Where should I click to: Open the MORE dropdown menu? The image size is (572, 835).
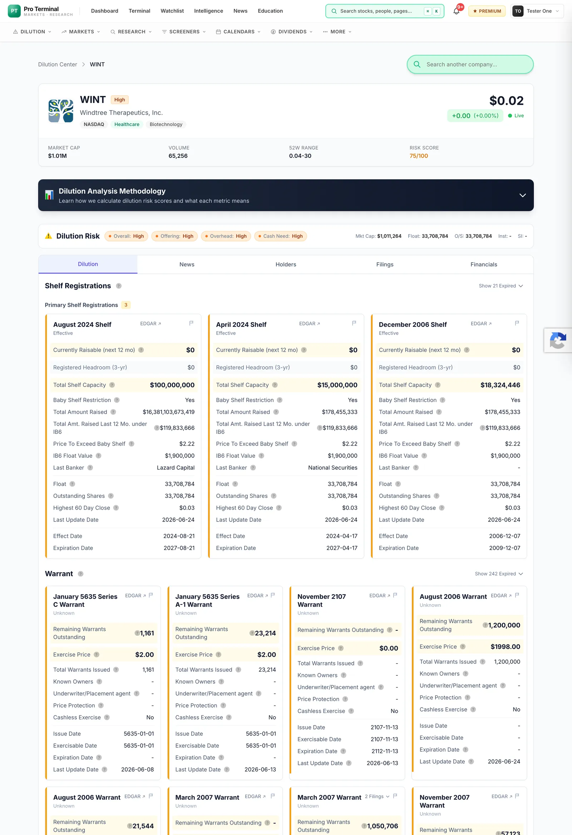[x=337, y=31]
